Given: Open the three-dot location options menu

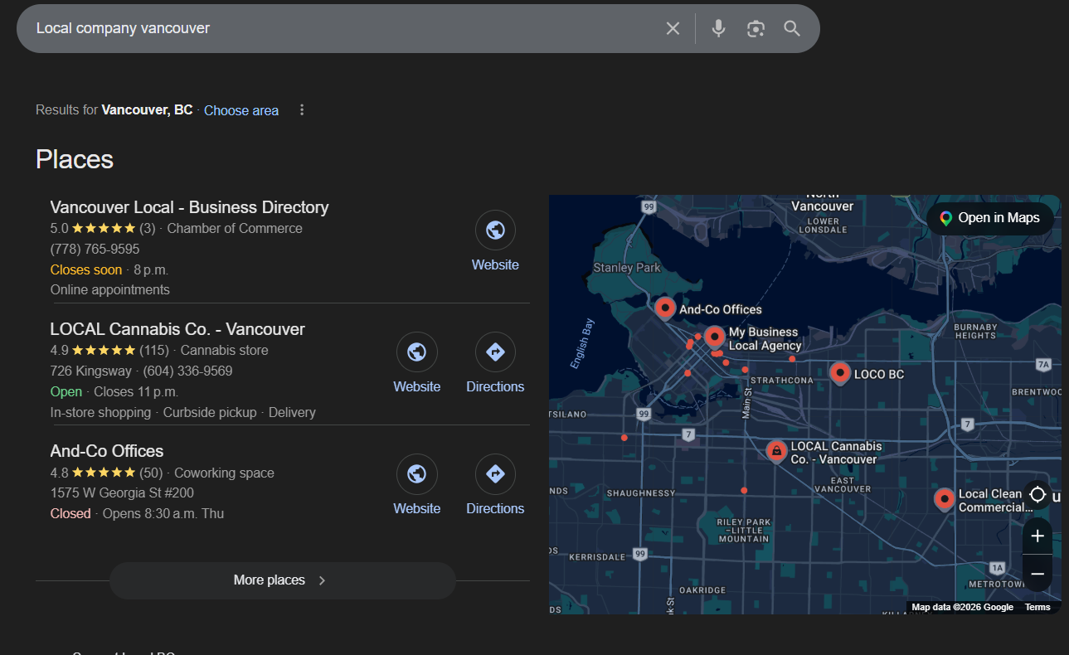Looking at the screenshot, I should point(302,110).
